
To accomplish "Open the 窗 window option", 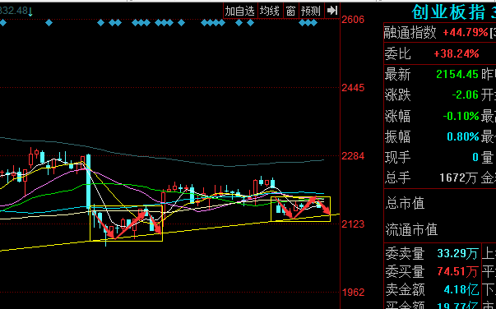I will pyautogui.click(x=290, y=11).
